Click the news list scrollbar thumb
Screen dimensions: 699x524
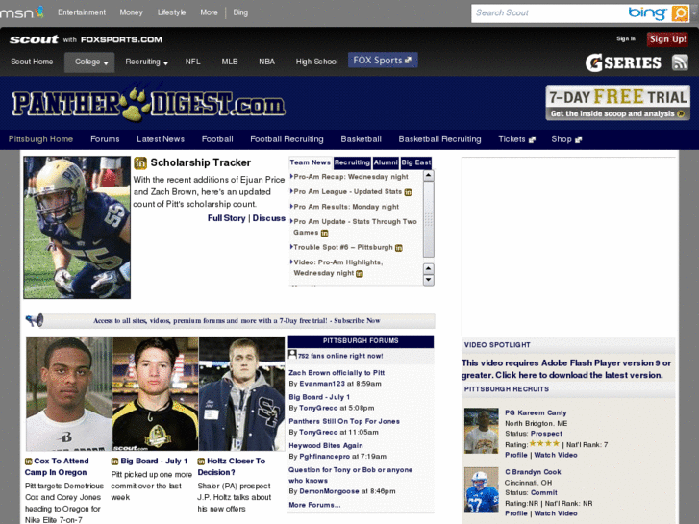click(x=429, y=219)
